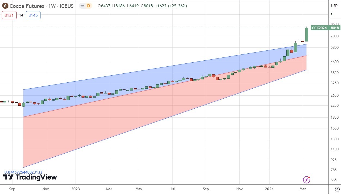Viewport: 341px width, 194px height.
Task: Click the spread value 14
Action: tap(21, 15)
